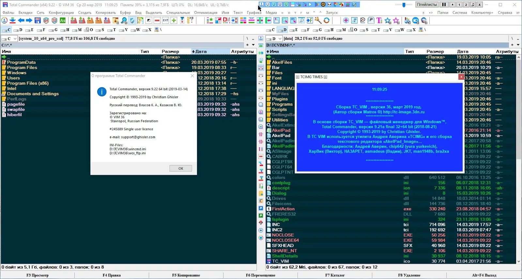Select drive C in right drive bar
Screen dimensions: 522x279
point(271,30)
